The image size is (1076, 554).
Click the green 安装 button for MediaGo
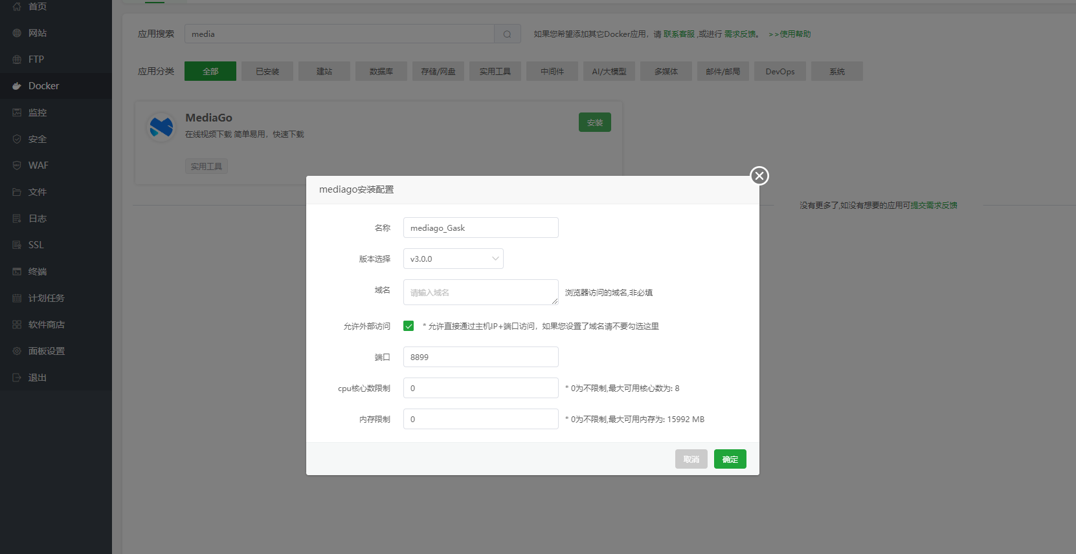pos(595,122)
